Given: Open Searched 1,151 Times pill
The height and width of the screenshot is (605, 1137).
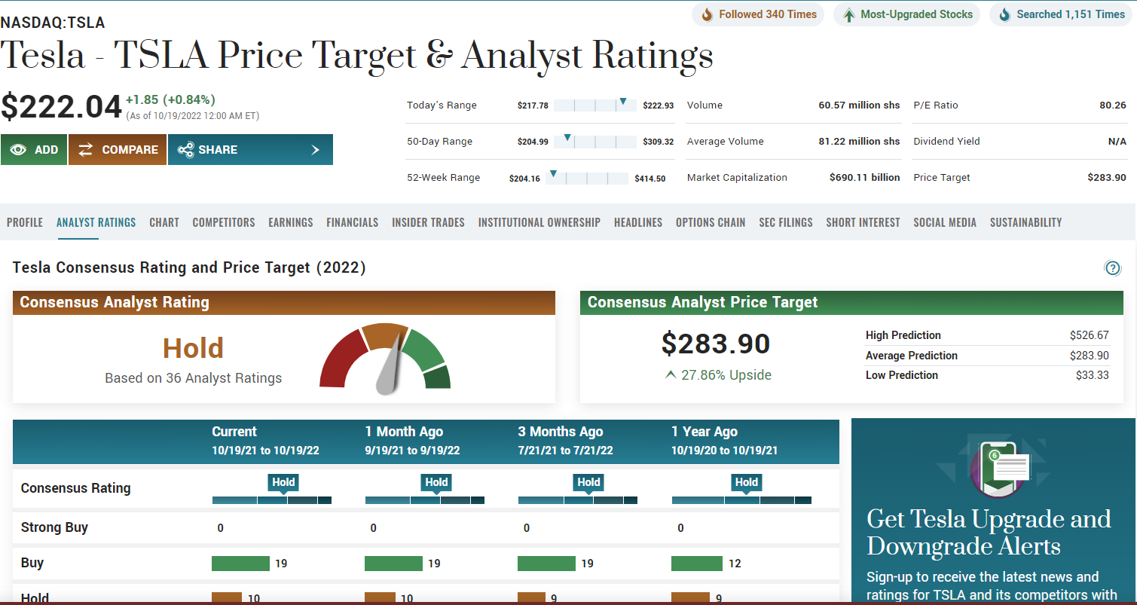Looking at the screenshot, I should [x=1062, y=14].
